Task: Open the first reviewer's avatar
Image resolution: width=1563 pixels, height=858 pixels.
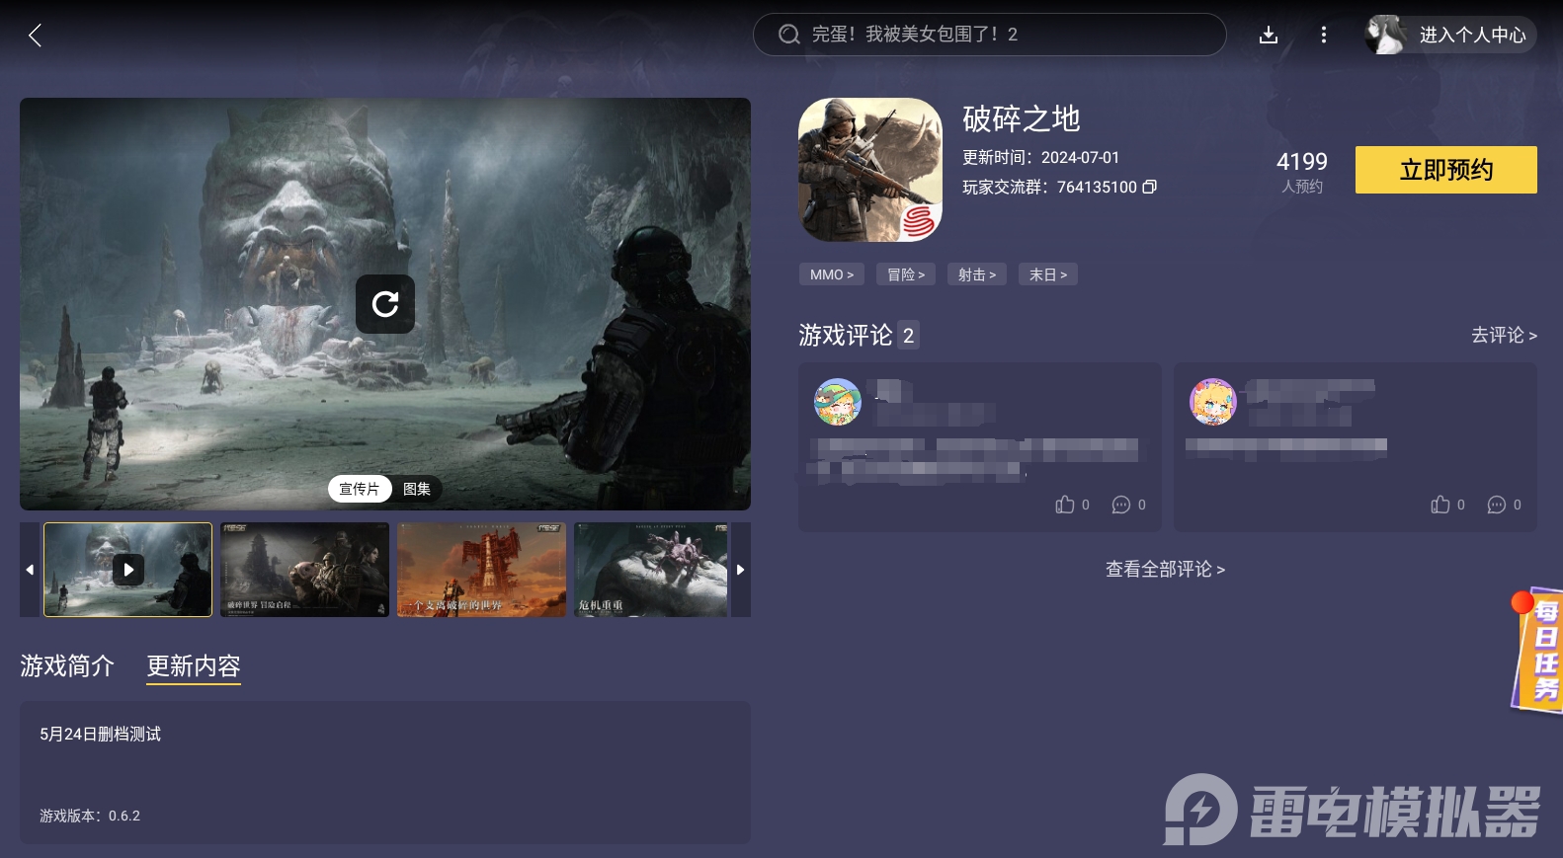Action: 838,402
